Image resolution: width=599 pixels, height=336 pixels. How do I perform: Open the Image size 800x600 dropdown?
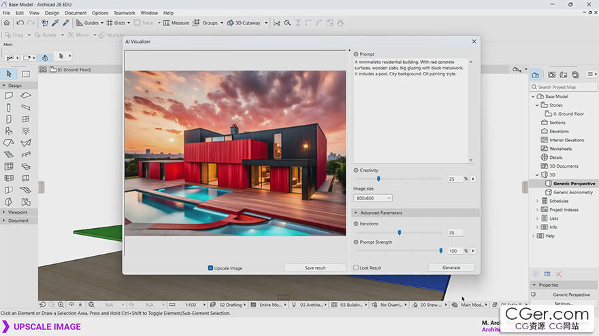tap(372, 198)
